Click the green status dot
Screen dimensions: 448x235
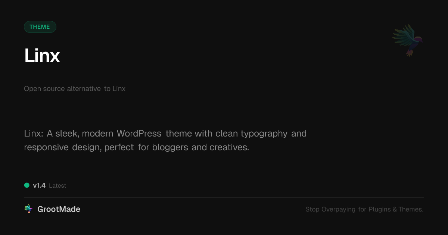27,185
